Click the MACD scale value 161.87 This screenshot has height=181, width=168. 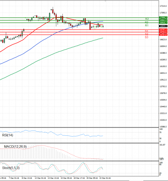coord(162,145)
